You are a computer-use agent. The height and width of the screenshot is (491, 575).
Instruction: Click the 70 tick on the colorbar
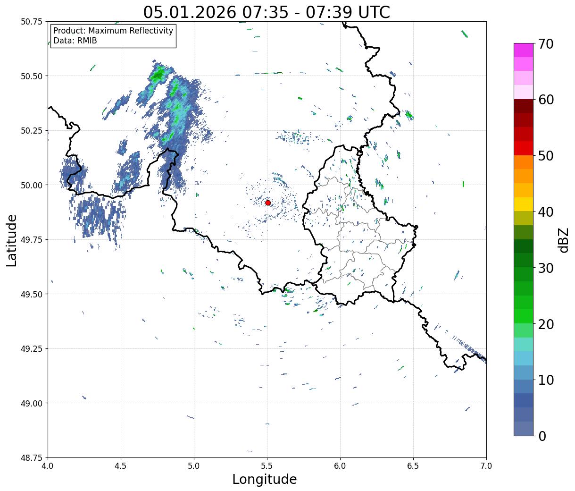(x=545, y=44)
